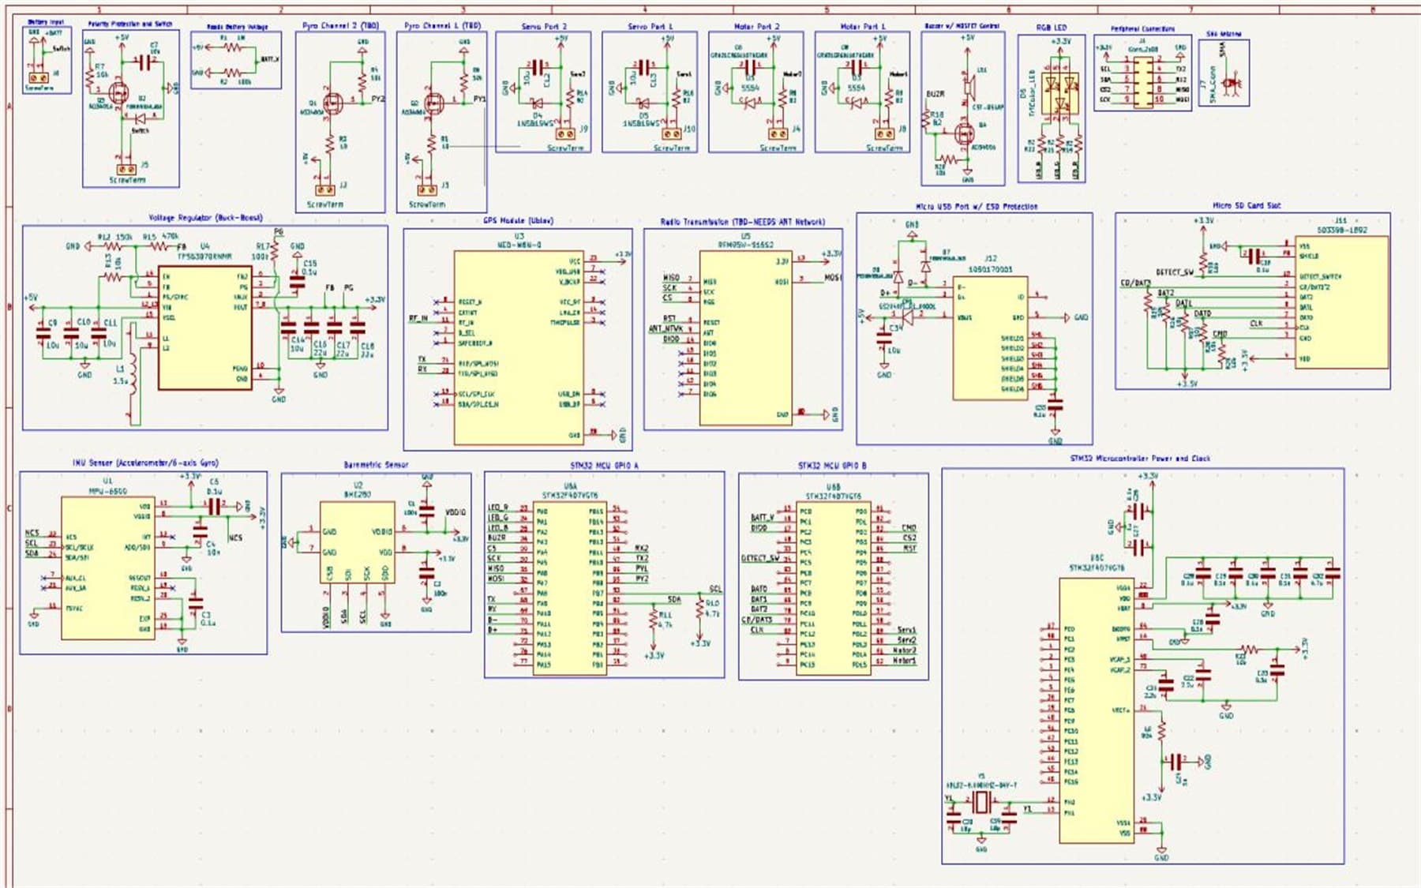This screenshot has height=888, width=1421.
Task: Select the buzzer speaker symbol LS1
Action: tap(970, 87)
